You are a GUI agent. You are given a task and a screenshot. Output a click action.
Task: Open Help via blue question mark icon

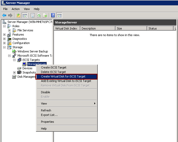53,15
